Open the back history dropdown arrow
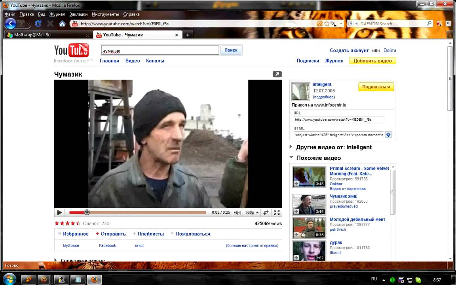 pyautogui.click(x=28, y=24)
